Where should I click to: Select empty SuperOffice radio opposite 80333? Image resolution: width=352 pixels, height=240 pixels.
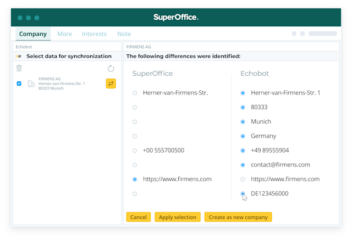click(135, 107)
